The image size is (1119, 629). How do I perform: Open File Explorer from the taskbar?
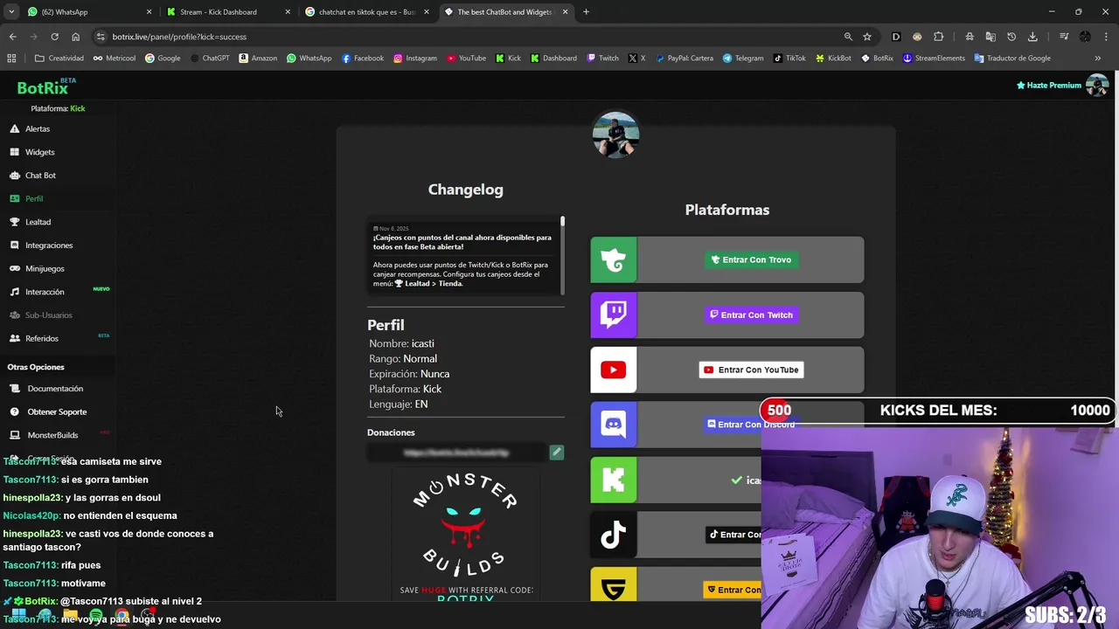click(x=70, y=615)
